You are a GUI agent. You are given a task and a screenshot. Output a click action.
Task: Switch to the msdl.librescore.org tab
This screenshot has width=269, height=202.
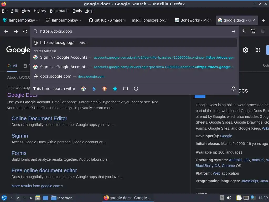pyautogui.click(x=150, y=20)
